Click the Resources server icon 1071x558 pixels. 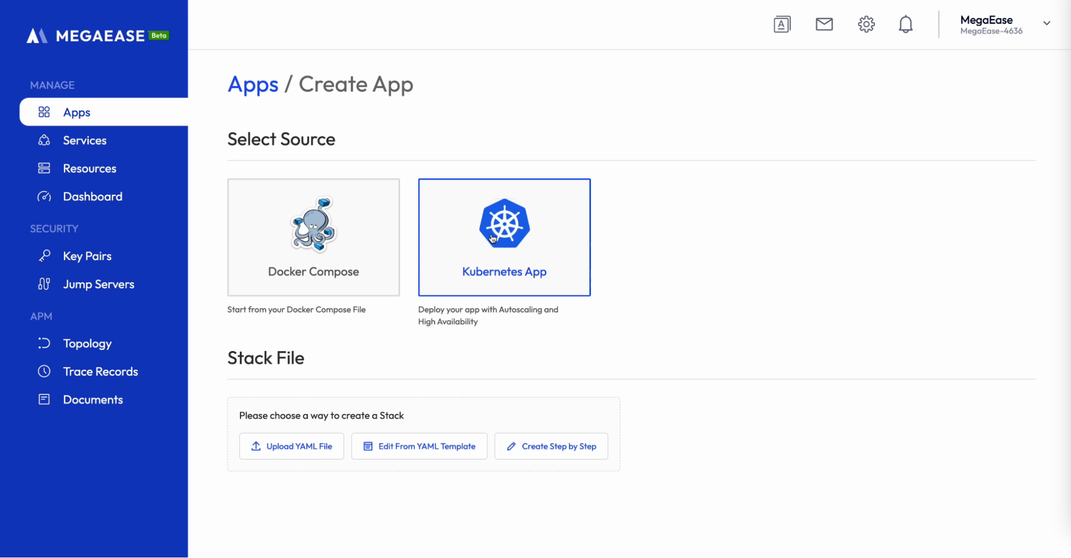point(44,168)
